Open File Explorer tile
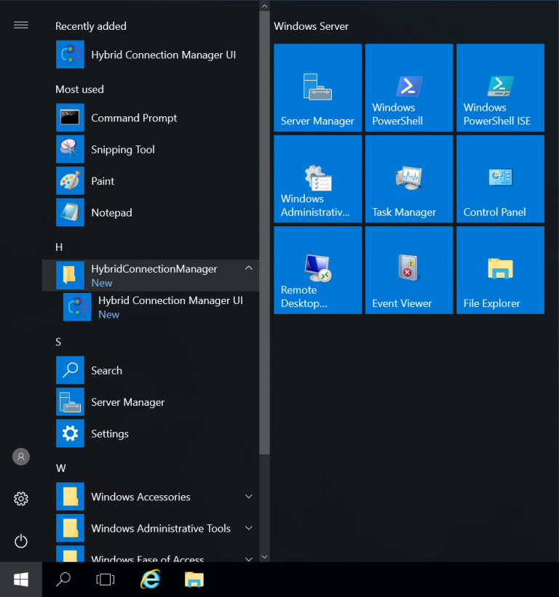Screen dimensions: 559x597 [x=500, y=270]
